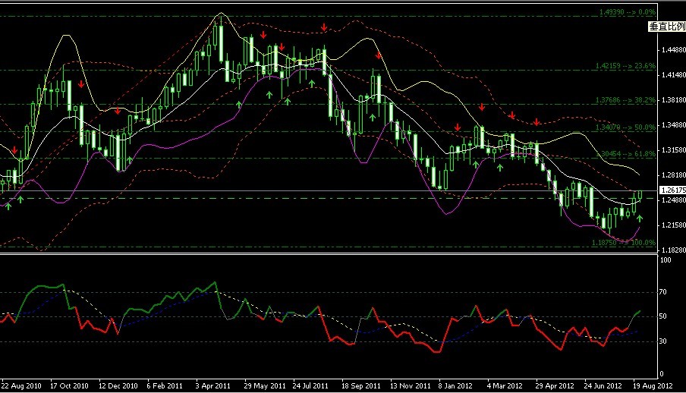Select the 1.42159 23.6% Fibonacci level label

pyautogui.click(x=625, y=66)
